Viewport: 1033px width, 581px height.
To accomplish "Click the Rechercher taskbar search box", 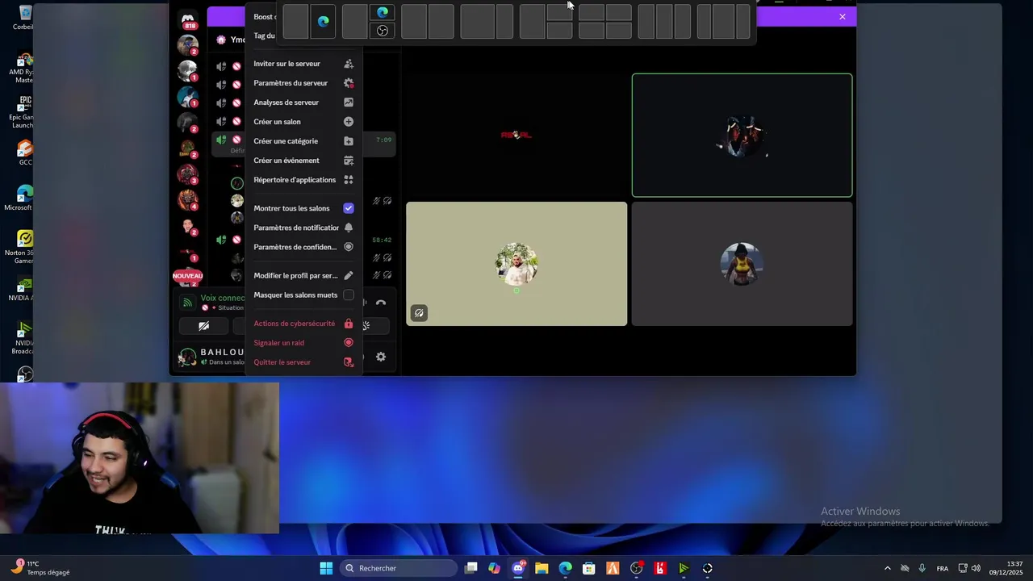I will (x=399, y=568).
